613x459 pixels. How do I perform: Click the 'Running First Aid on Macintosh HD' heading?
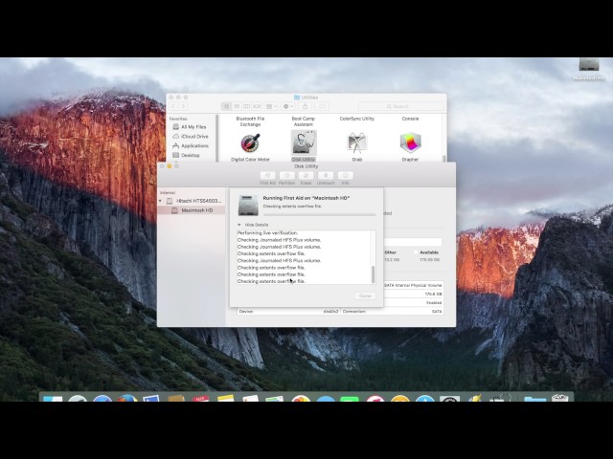tap(306, 198)
